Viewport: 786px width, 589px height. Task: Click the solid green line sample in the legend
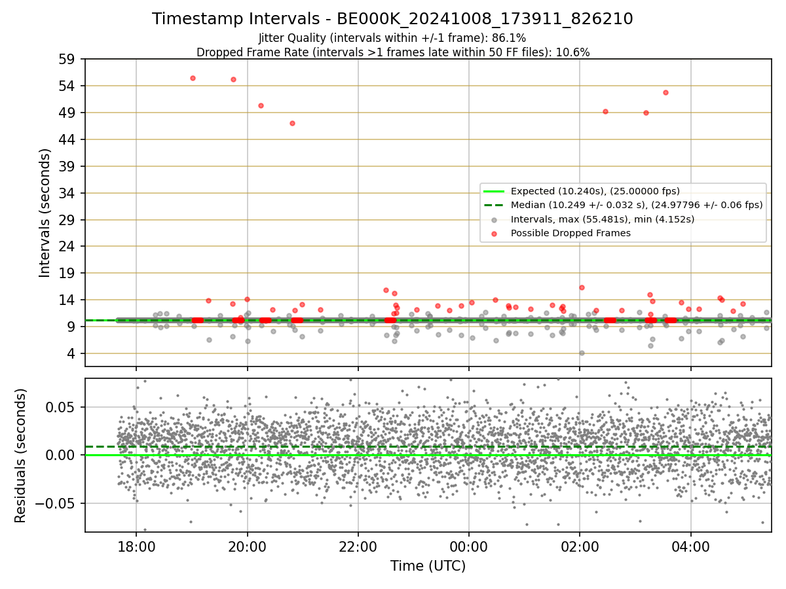tap(494, 191)
